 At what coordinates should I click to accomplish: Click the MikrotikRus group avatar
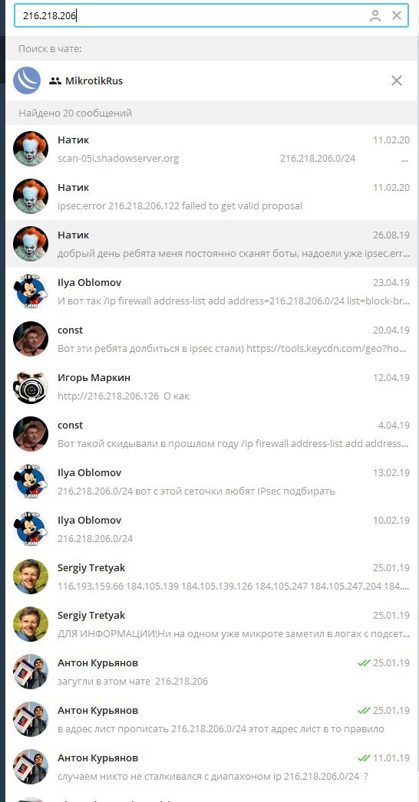coord(27,81)
